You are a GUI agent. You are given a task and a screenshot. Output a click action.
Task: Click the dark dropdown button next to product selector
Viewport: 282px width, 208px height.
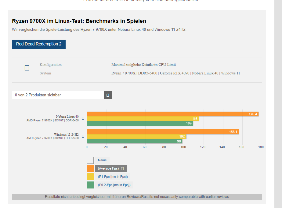click(108, 95)
